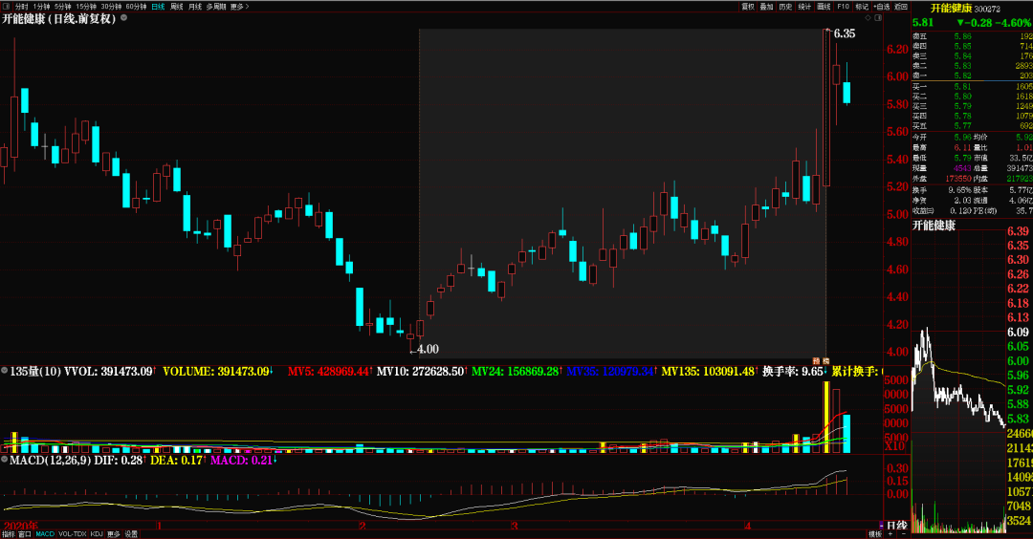Select the 15分钟 period

86,7
